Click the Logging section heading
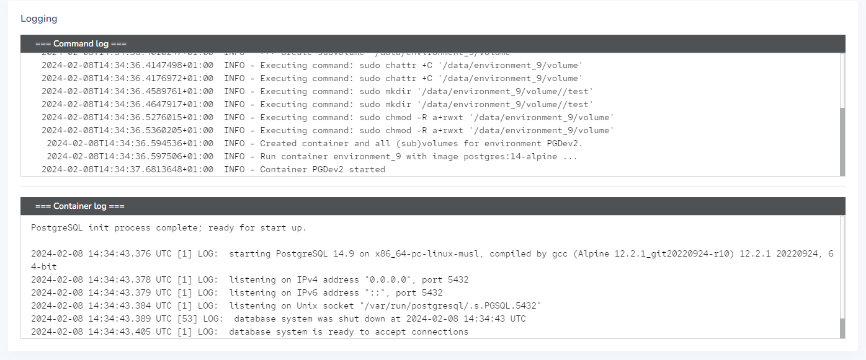This screenshot has width=866, height=360. (39, 19)
